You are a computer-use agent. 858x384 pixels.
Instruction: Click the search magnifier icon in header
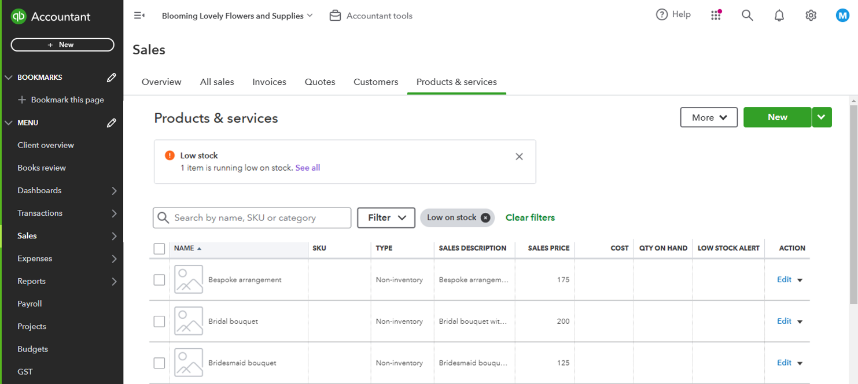coord(747,16)
